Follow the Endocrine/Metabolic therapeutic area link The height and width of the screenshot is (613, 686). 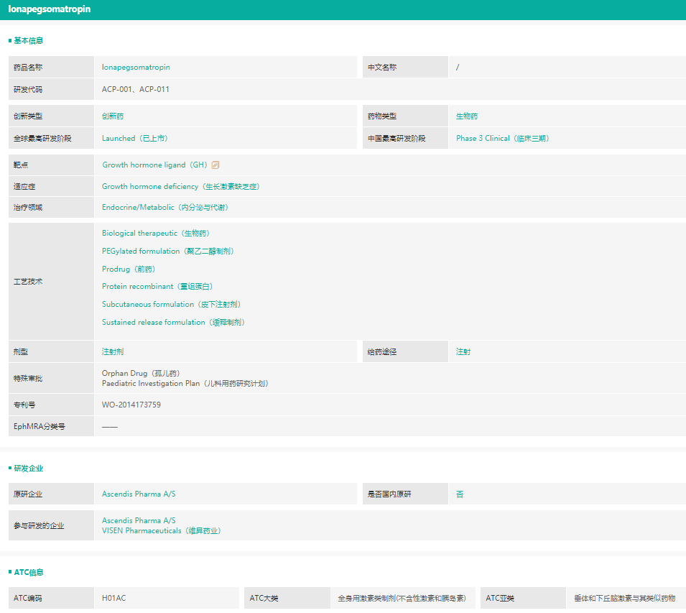[165, 208]
